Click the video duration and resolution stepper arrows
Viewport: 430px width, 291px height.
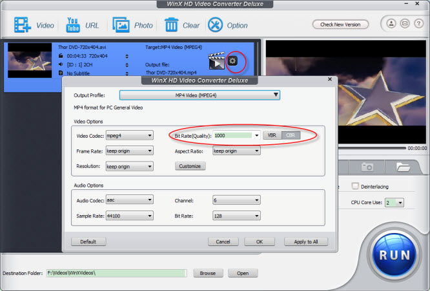pos(127,56)
